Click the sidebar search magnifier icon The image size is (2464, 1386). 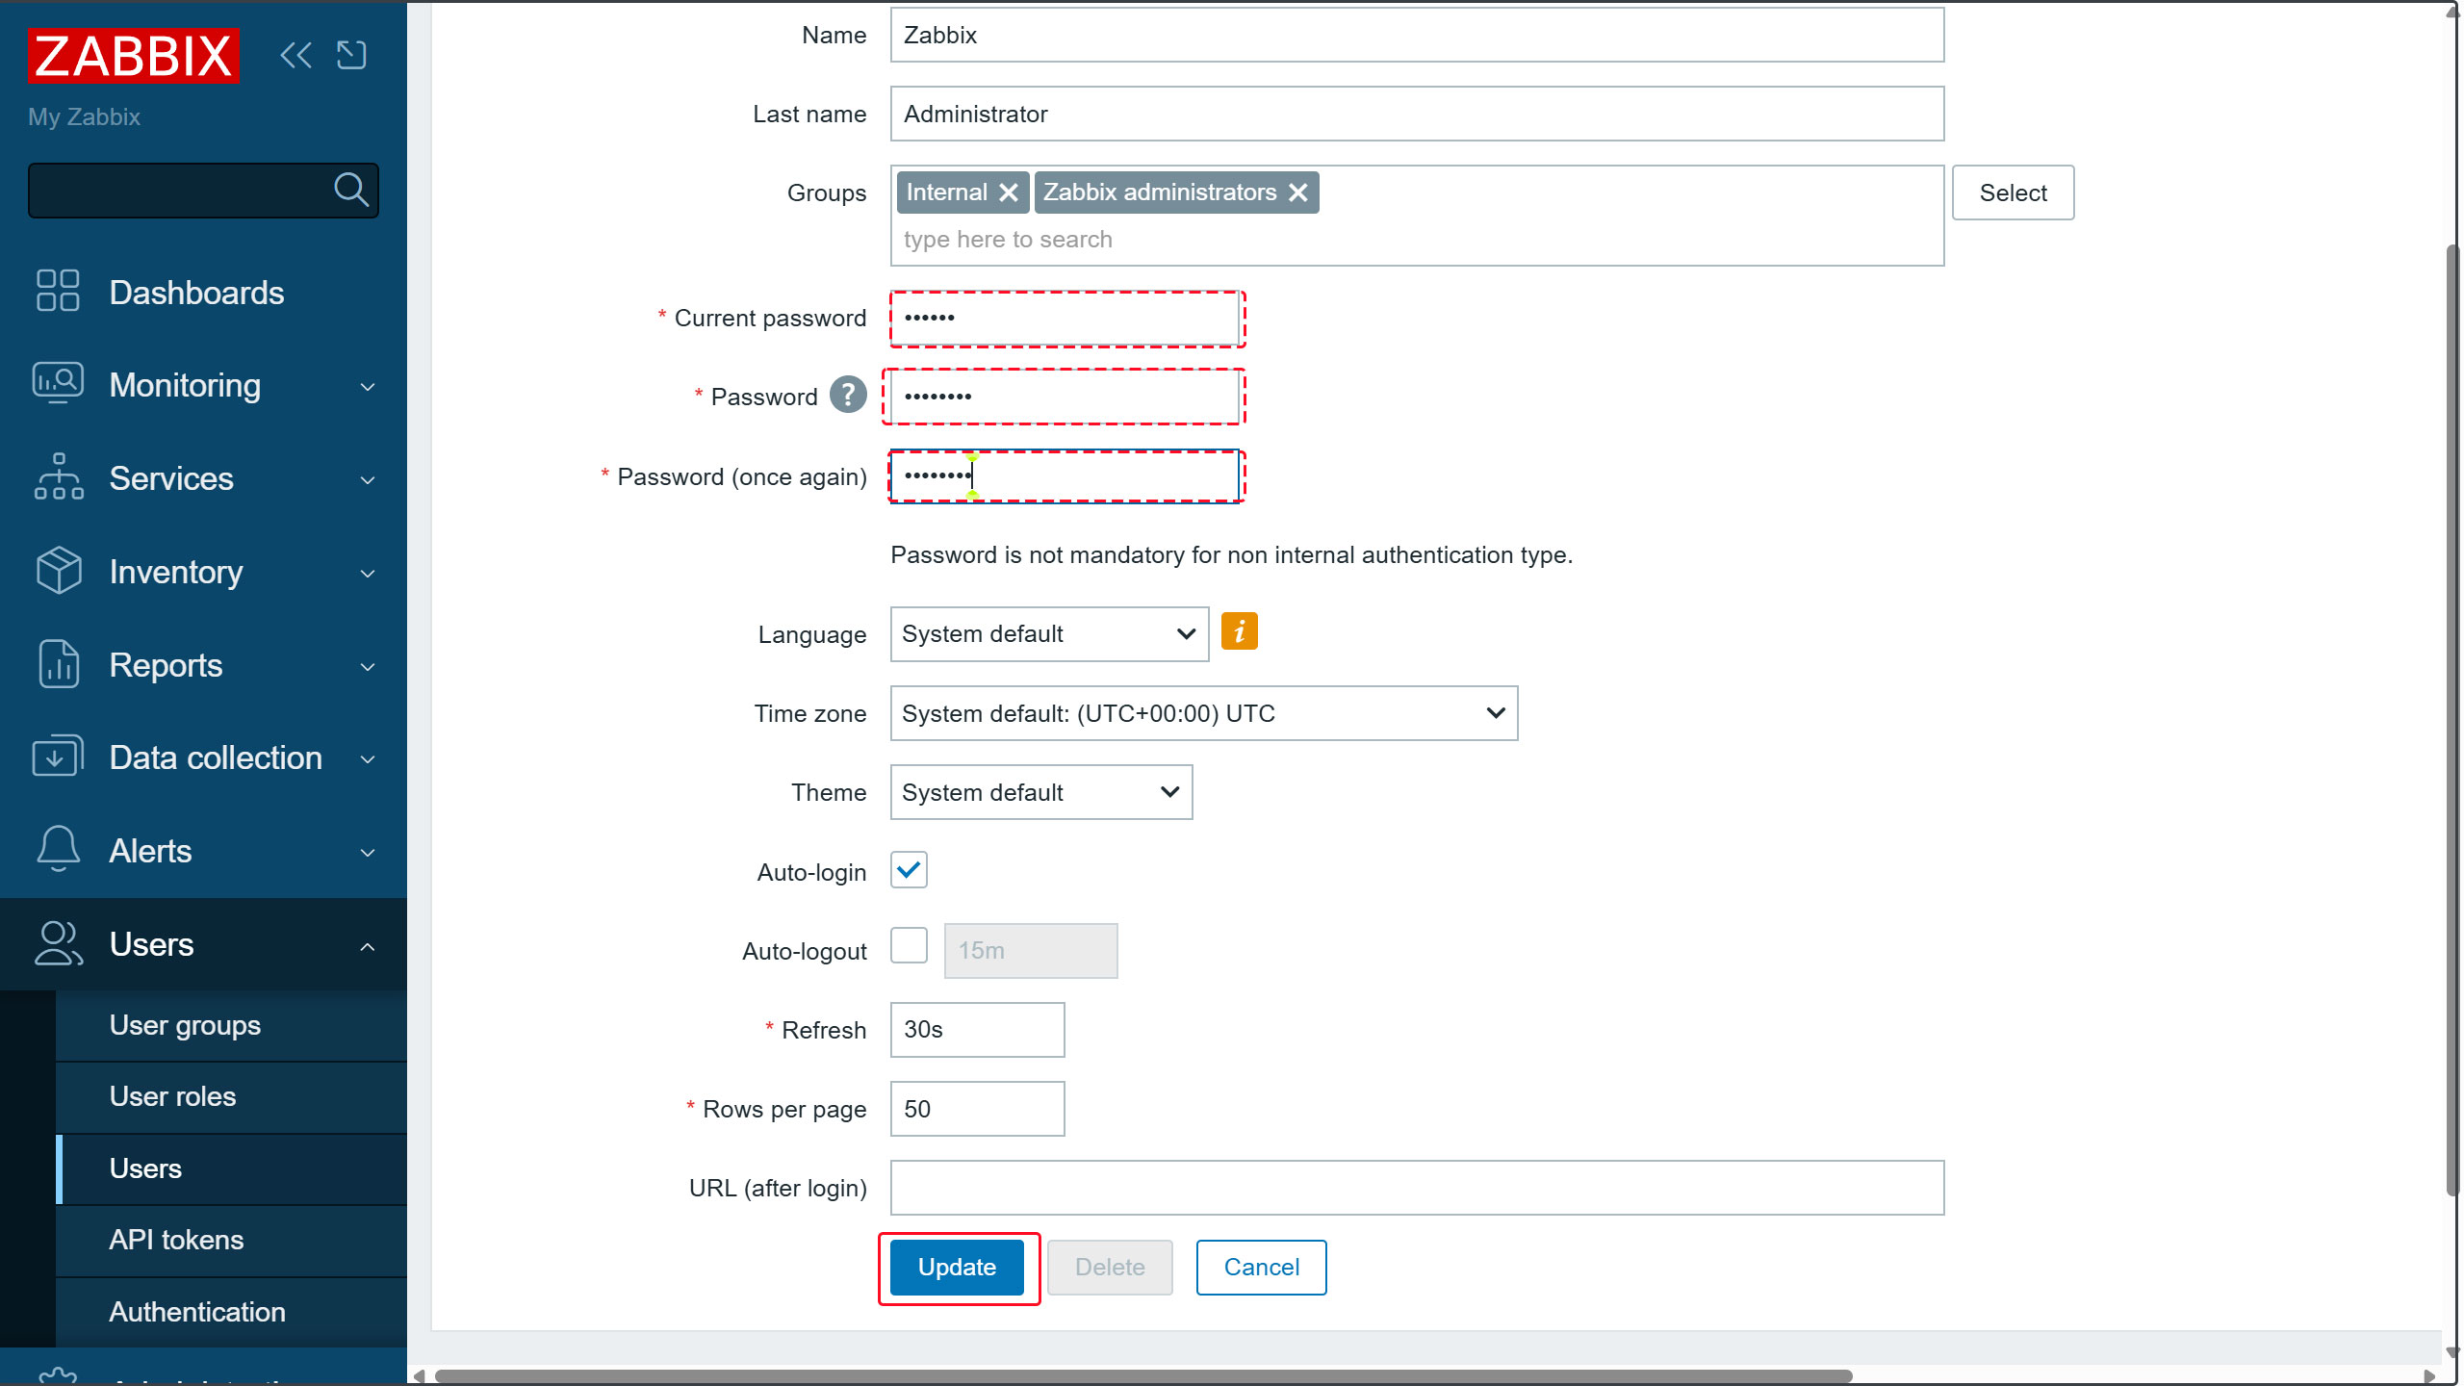click(x=350, y=190)
